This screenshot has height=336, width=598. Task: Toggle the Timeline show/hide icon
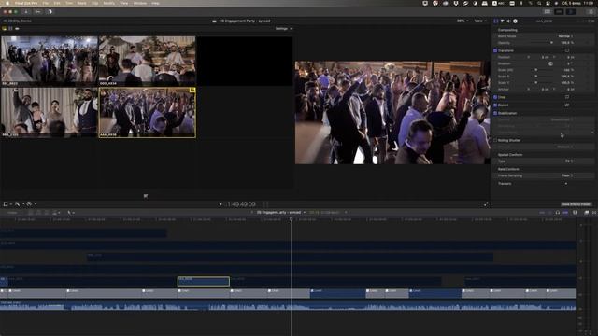point(559,12)
